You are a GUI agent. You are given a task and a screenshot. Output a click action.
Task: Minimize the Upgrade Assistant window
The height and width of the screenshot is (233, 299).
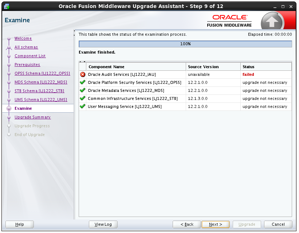(x=275, y=7)
